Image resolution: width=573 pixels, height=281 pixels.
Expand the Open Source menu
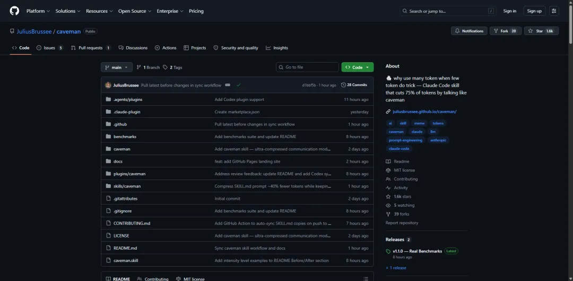pyautogui.click(x=134, y=11)
